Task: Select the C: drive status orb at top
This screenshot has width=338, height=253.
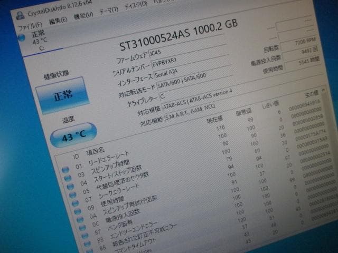Action: [x=21, y=37]
